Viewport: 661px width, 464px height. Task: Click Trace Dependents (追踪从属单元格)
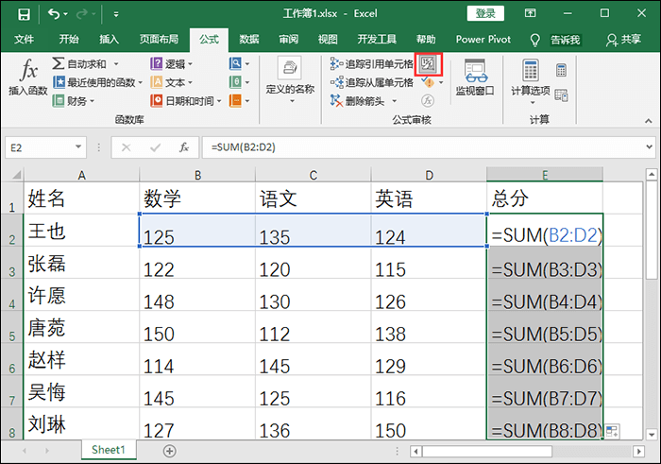[x=372, y=82]
